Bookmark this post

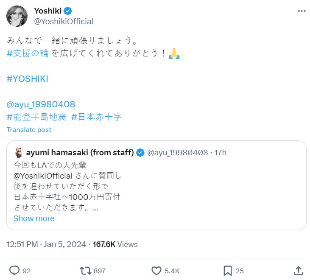pos(227,270)
